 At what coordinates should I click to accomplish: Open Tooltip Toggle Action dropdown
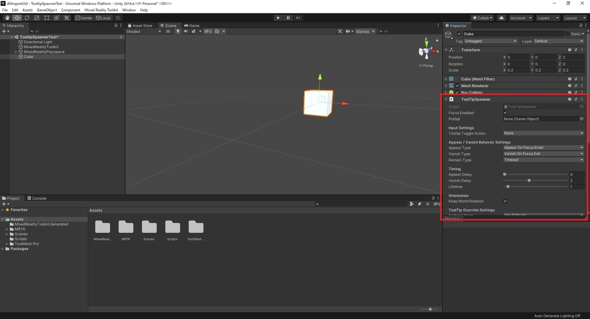click(543, 133)
